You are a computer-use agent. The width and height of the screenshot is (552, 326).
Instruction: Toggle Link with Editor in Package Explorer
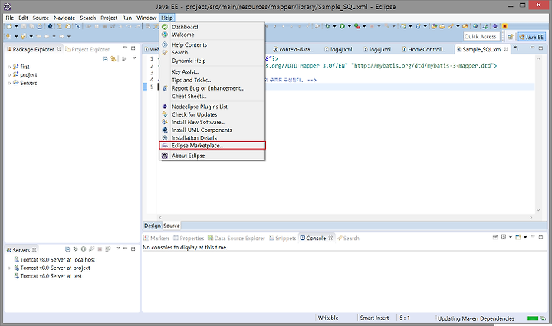[113, 59]
